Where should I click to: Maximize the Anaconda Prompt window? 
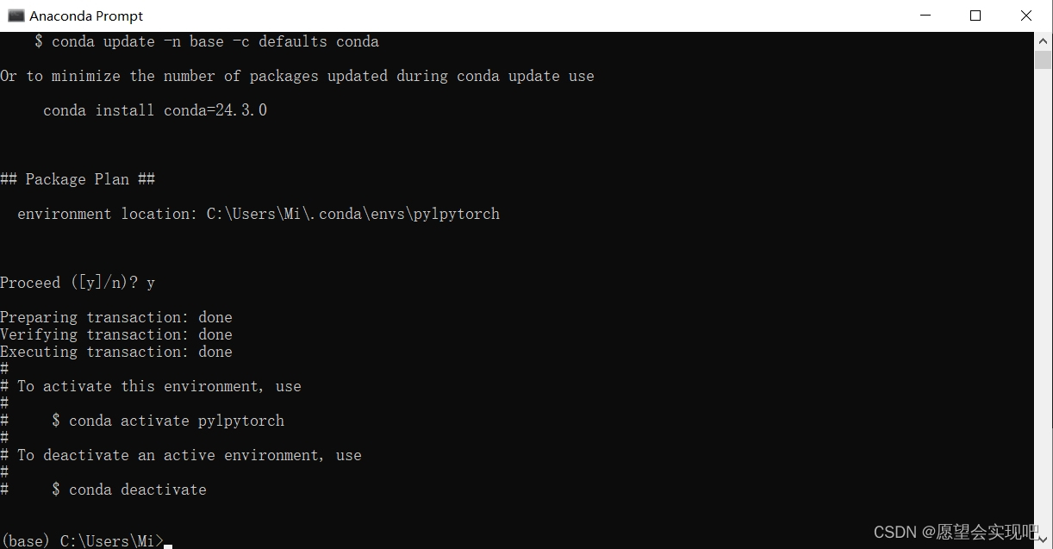pos(975,15)
